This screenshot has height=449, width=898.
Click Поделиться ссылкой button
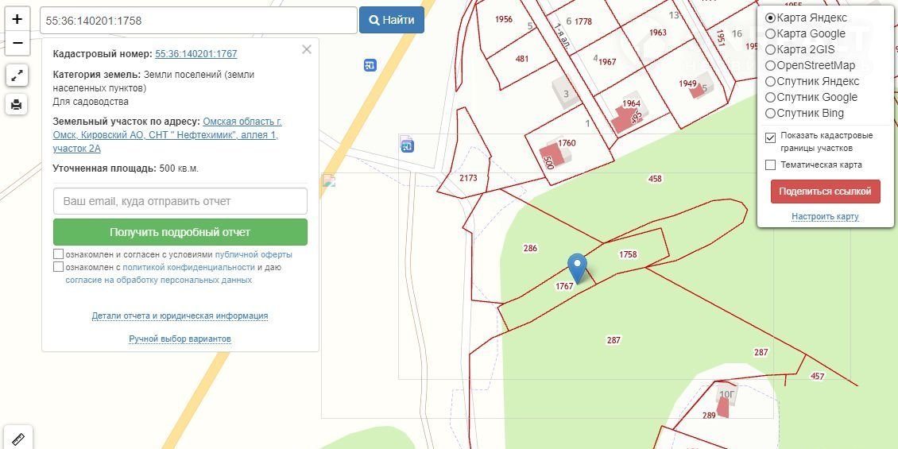click(825, 192)
